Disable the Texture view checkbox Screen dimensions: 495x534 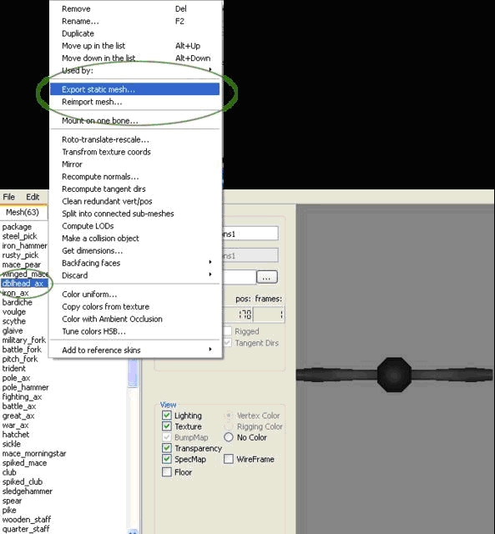pos(167,426)
